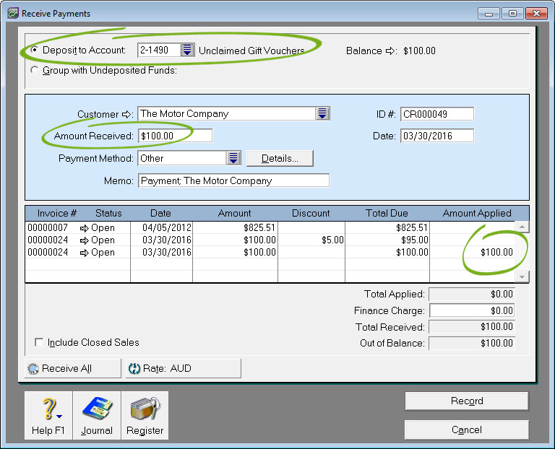The width and height of the screenshot is (555, 449).
Task: Click the Amount Received field
Action: [175, 136]
